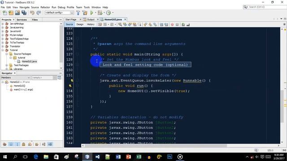Select HomeGUI.java in the Projects tree

(x=29, y=62)
